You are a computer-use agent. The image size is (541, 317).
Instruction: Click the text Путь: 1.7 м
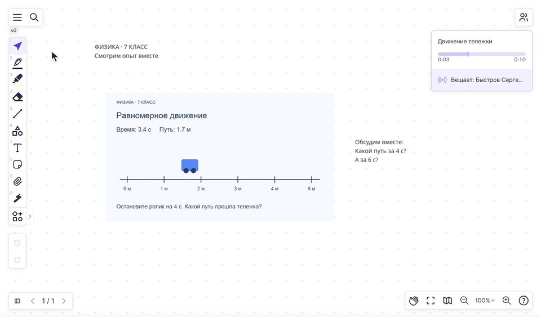tap(175, 130)
